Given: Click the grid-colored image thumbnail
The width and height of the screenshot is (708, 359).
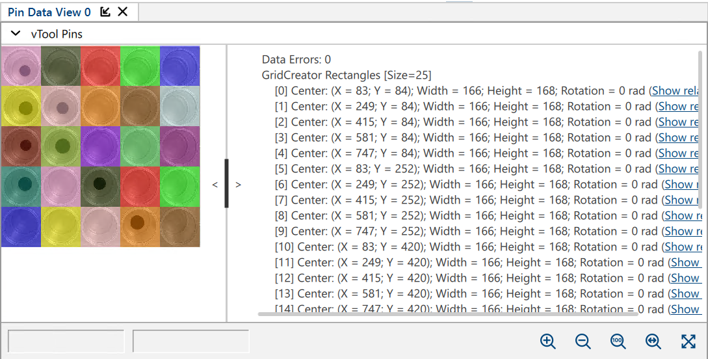Looking at the screenshot, I should 101,146.
